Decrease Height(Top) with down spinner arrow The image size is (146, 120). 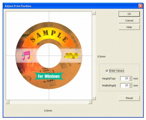pos(131,79)
